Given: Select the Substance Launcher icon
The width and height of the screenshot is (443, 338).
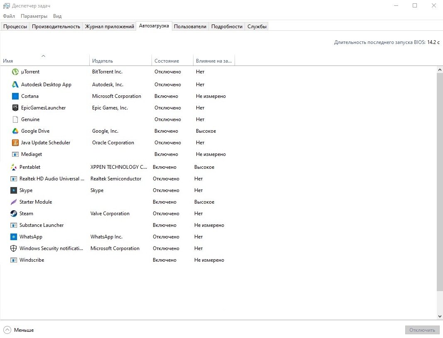Looking at the screenshot, I should tap(14, 225).
